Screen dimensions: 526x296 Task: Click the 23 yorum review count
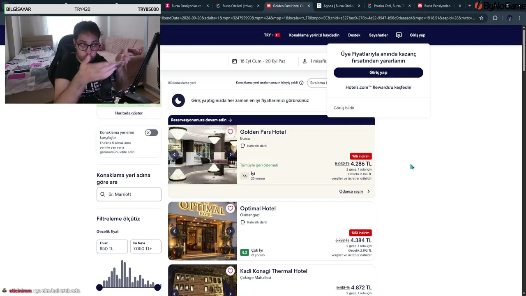point(258,178)
